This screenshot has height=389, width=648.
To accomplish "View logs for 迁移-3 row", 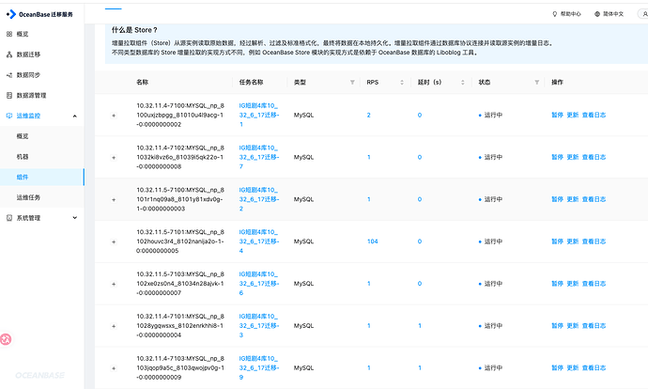I will pos(594,326).
